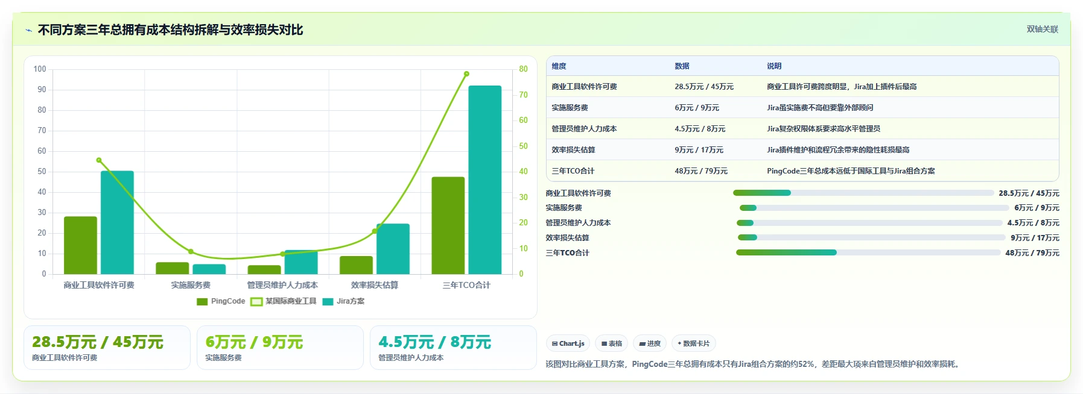Click the line point above 三年TCO合计
Image resolution: width=1083 pixels, height=394 pixels.
(x=466, y=74)
